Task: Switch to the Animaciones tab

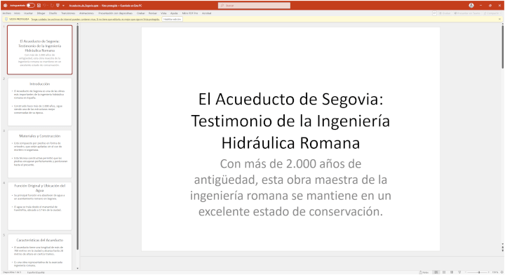Action: click(87, 13)
